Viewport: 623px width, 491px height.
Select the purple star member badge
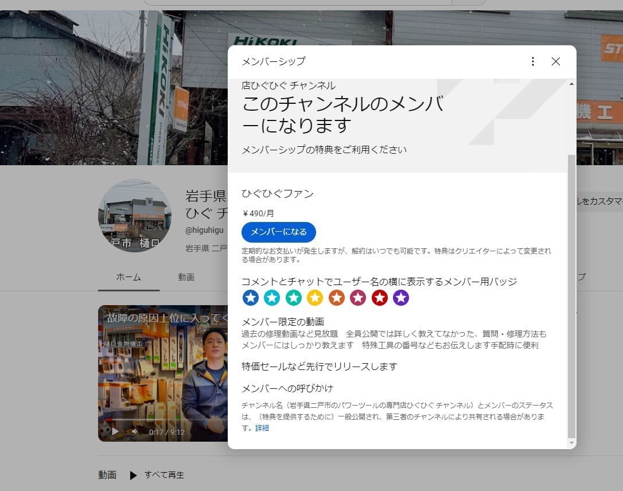[401, 298]
